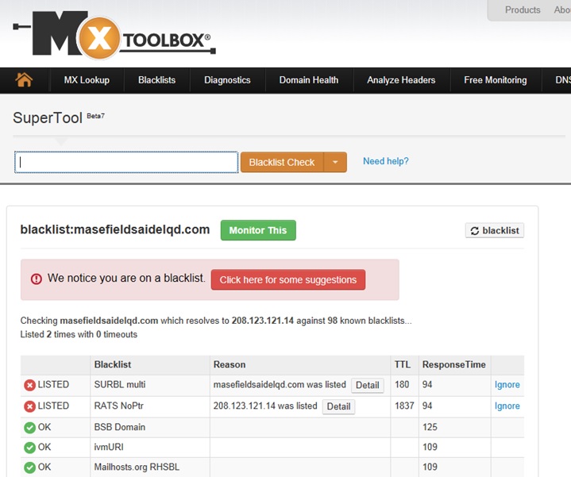
Task: Click the Reason column header
Action: [x=230, y=364]
